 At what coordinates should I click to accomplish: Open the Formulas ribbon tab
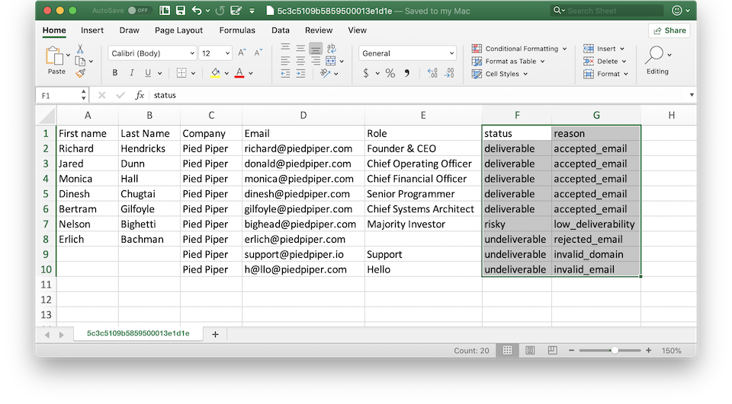point(237,30)
